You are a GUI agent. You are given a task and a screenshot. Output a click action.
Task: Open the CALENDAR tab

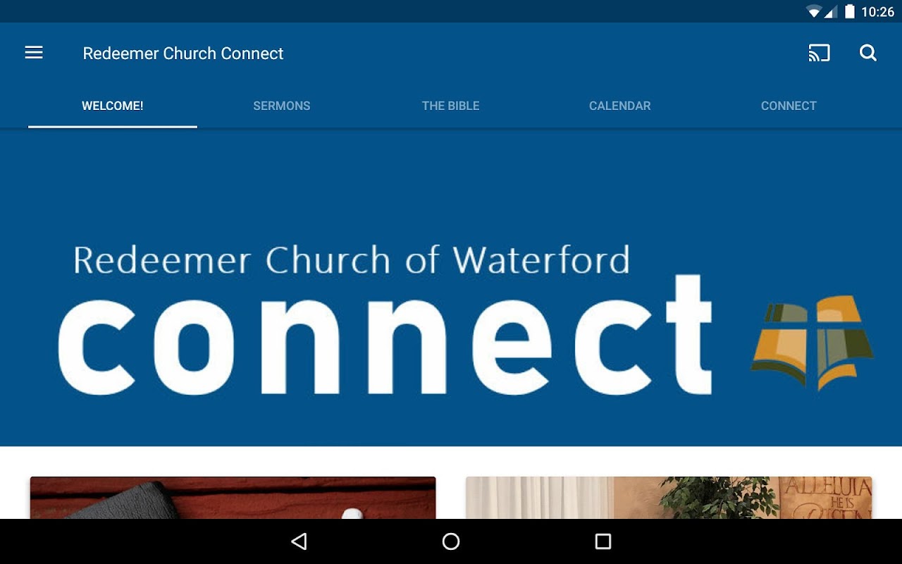(620, 106)
